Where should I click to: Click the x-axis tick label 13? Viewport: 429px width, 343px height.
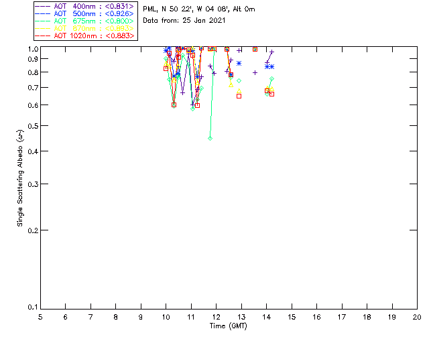(x=241, y=318)
